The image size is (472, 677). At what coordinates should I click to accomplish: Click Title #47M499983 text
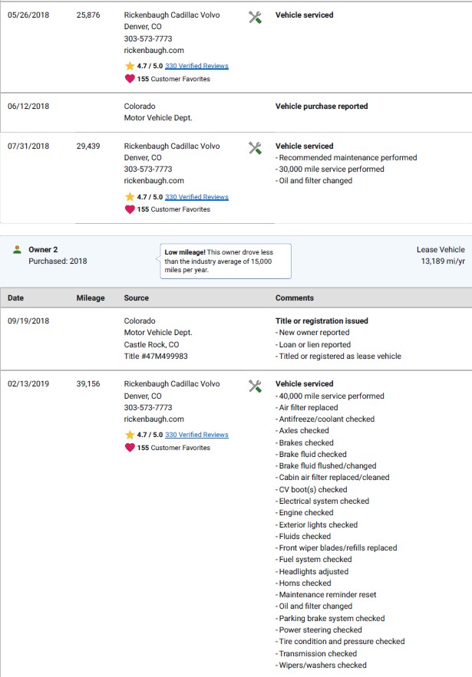coord(156,356)
